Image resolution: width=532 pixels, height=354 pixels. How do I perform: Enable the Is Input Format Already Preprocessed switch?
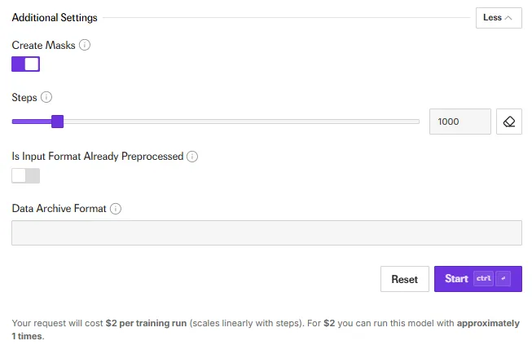click(x=26, y=175)
